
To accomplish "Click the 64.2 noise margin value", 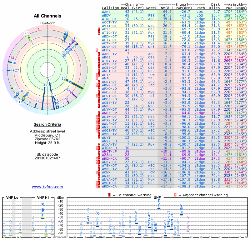I will coord(167,12).
